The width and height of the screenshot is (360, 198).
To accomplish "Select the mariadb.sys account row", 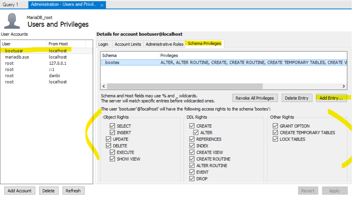I will pos(47,57).
